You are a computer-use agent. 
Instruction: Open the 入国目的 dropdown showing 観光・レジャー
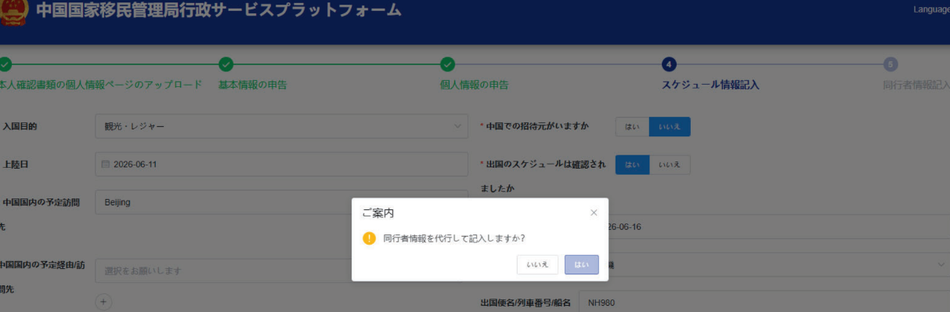(x=281, y=126)
